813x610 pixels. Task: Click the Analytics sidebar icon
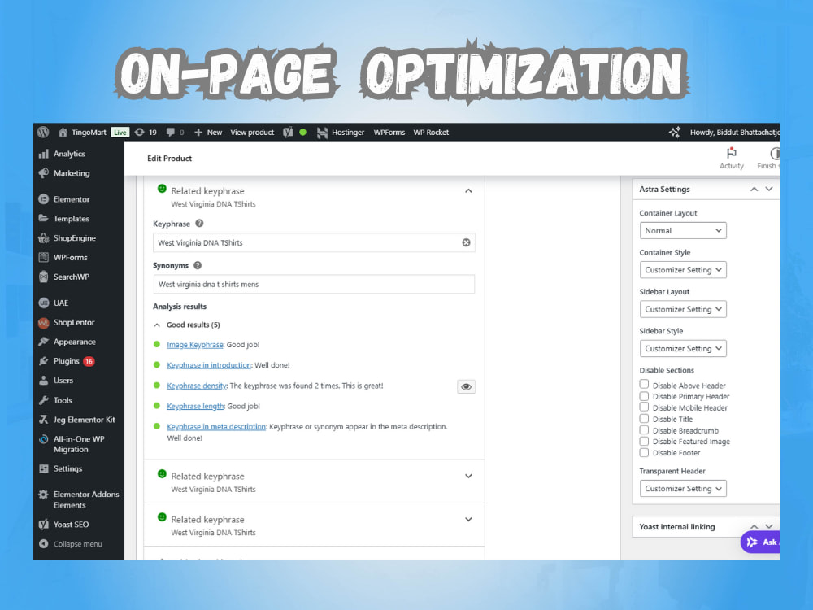(44, 154)
